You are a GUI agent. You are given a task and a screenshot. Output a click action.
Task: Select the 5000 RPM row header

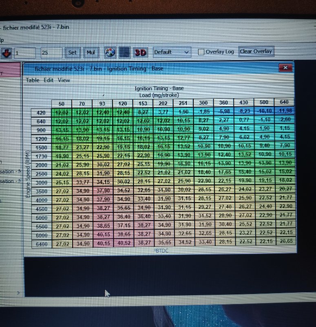point(42,218)
